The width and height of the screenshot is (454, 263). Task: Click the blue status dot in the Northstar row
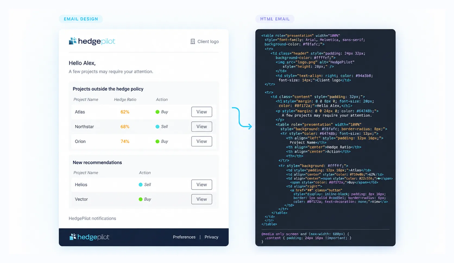157,126
